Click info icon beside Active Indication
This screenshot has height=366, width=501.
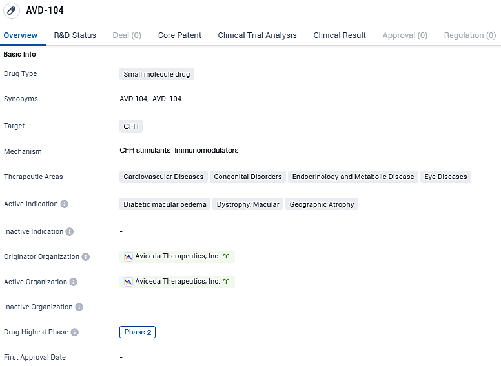tap(64, 204)
